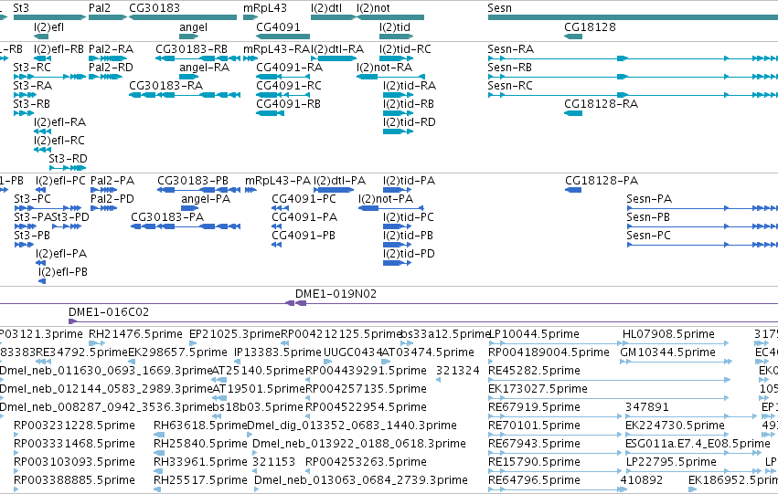Click the Pal2-RD transcript
The width and height of the screenshot is (778, 494).
[105, 77]
